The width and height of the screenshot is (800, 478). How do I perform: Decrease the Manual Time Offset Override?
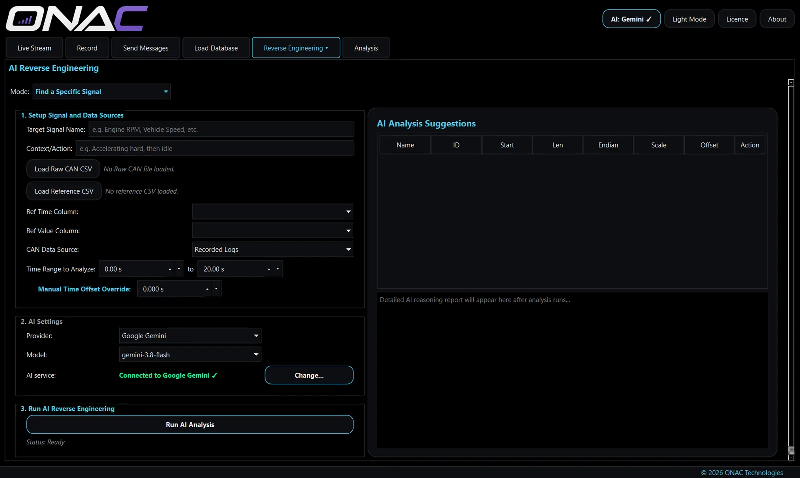click(x=216, y=289)
